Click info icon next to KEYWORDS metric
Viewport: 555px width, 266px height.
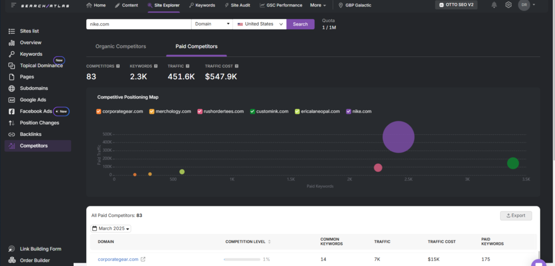[x=156, y=66]
